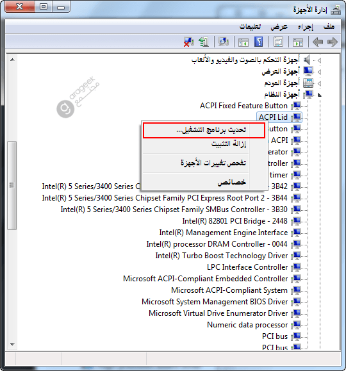The width and height of the screenshot is (346, 371).
Task: Click icon beside Microsoft ACPI-Compliant System
Action: pos(296,290)
